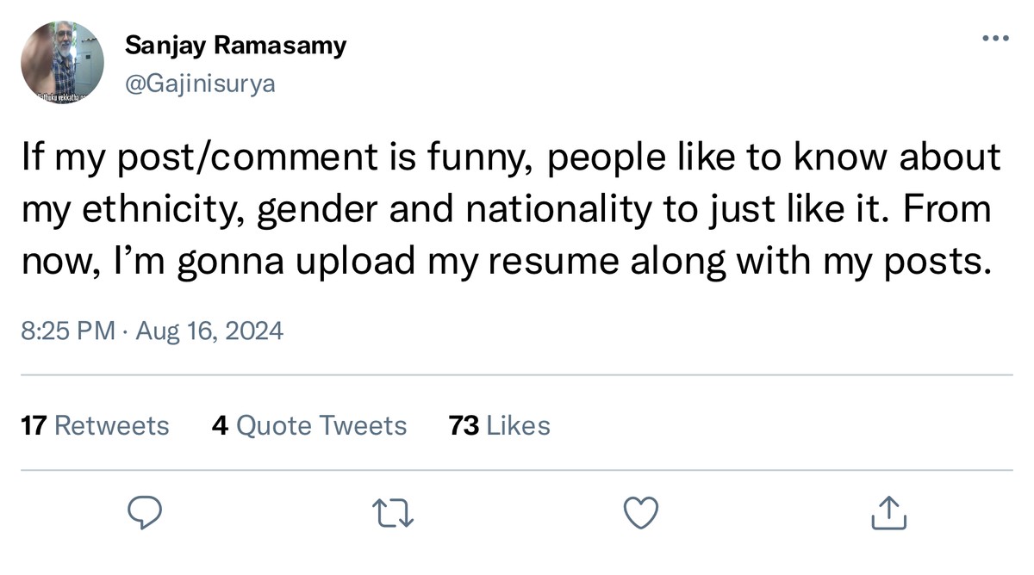Click the Sanjay Ramasamy display name
The width and height of the screenshot is (1034, 575).
point(235,46)
